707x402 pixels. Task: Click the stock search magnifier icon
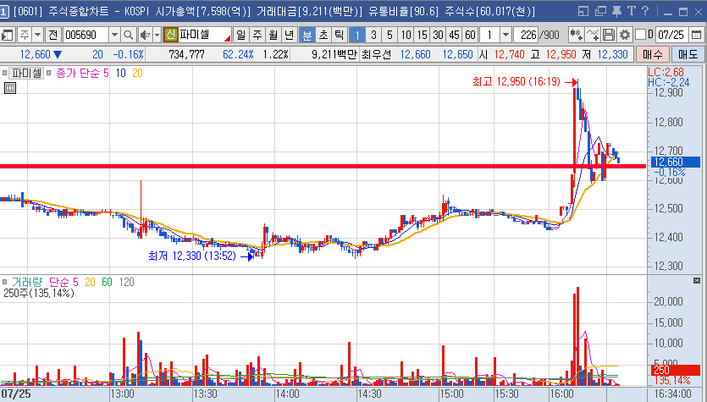129,35
